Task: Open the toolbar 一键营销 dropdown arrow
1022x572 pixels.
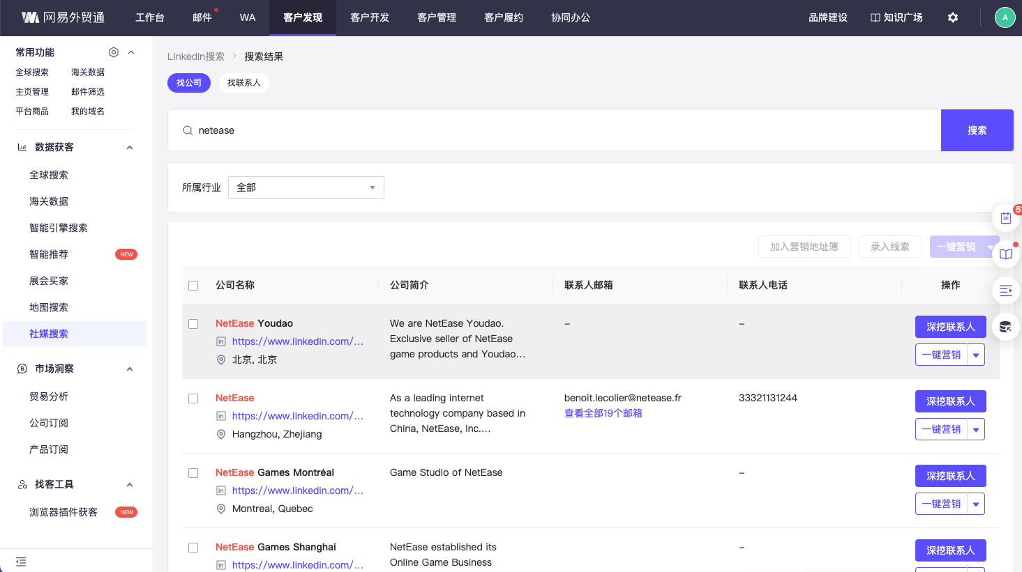Action: pos(990,247)
